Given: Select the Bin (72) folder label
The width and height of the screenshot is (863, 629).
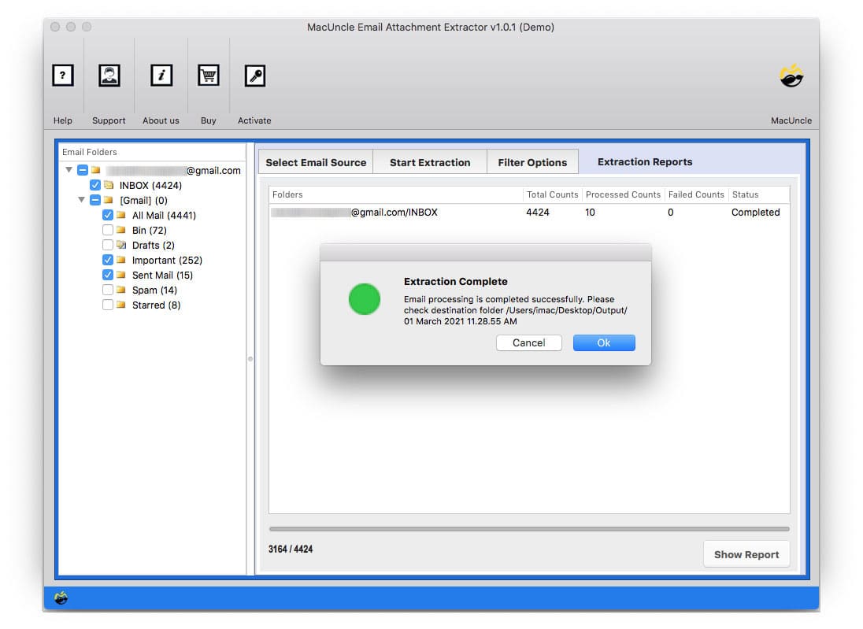Looking at the screenshot, I should (149, 231).
